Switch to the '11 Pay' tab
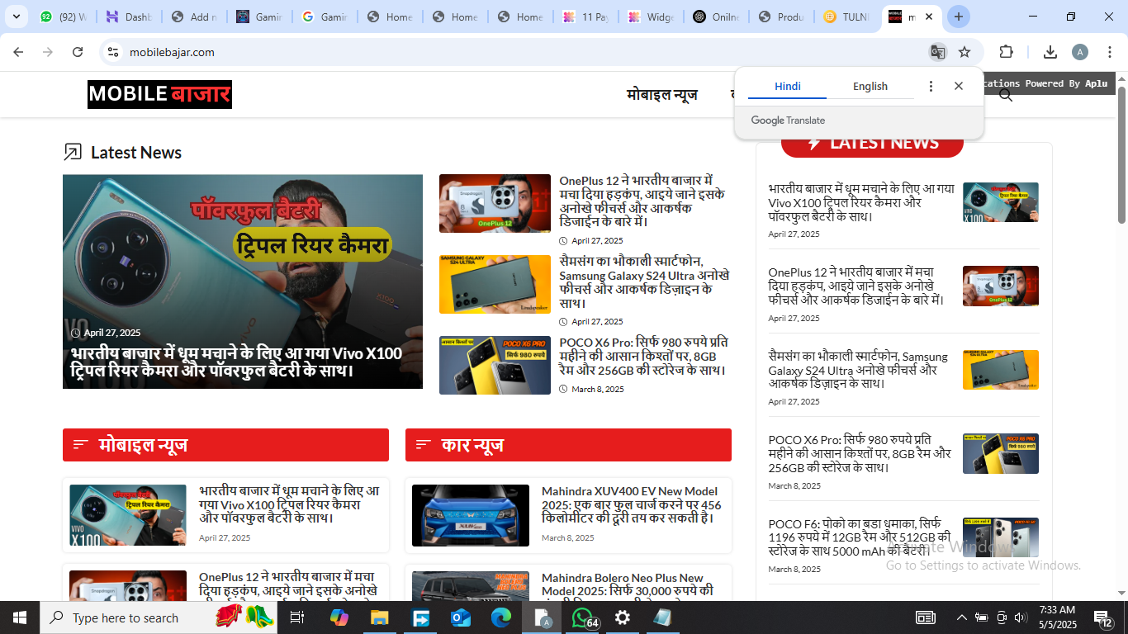The width and height of the screenshot is (1128, 634). point(585,17)
